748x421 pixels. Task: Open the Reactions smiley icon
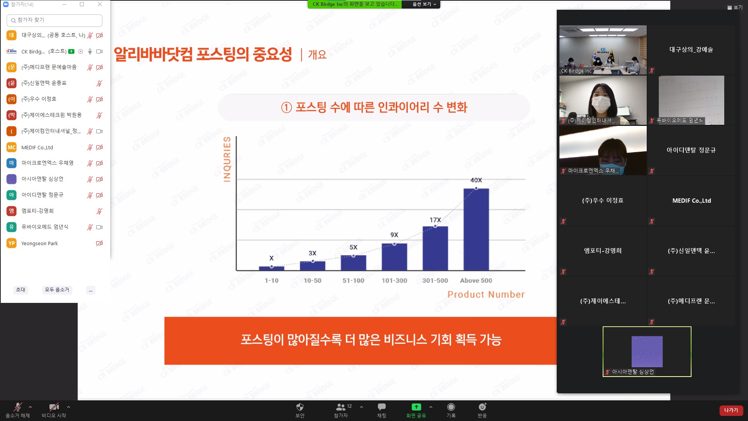click(482, 407)
